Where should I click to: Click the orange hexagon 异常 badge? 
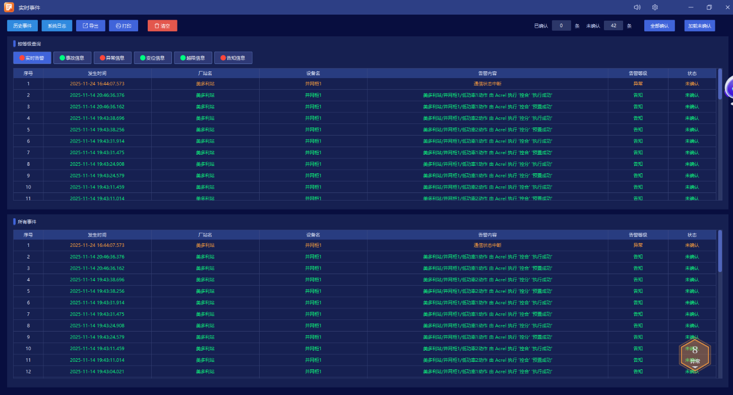coord(695,355)
